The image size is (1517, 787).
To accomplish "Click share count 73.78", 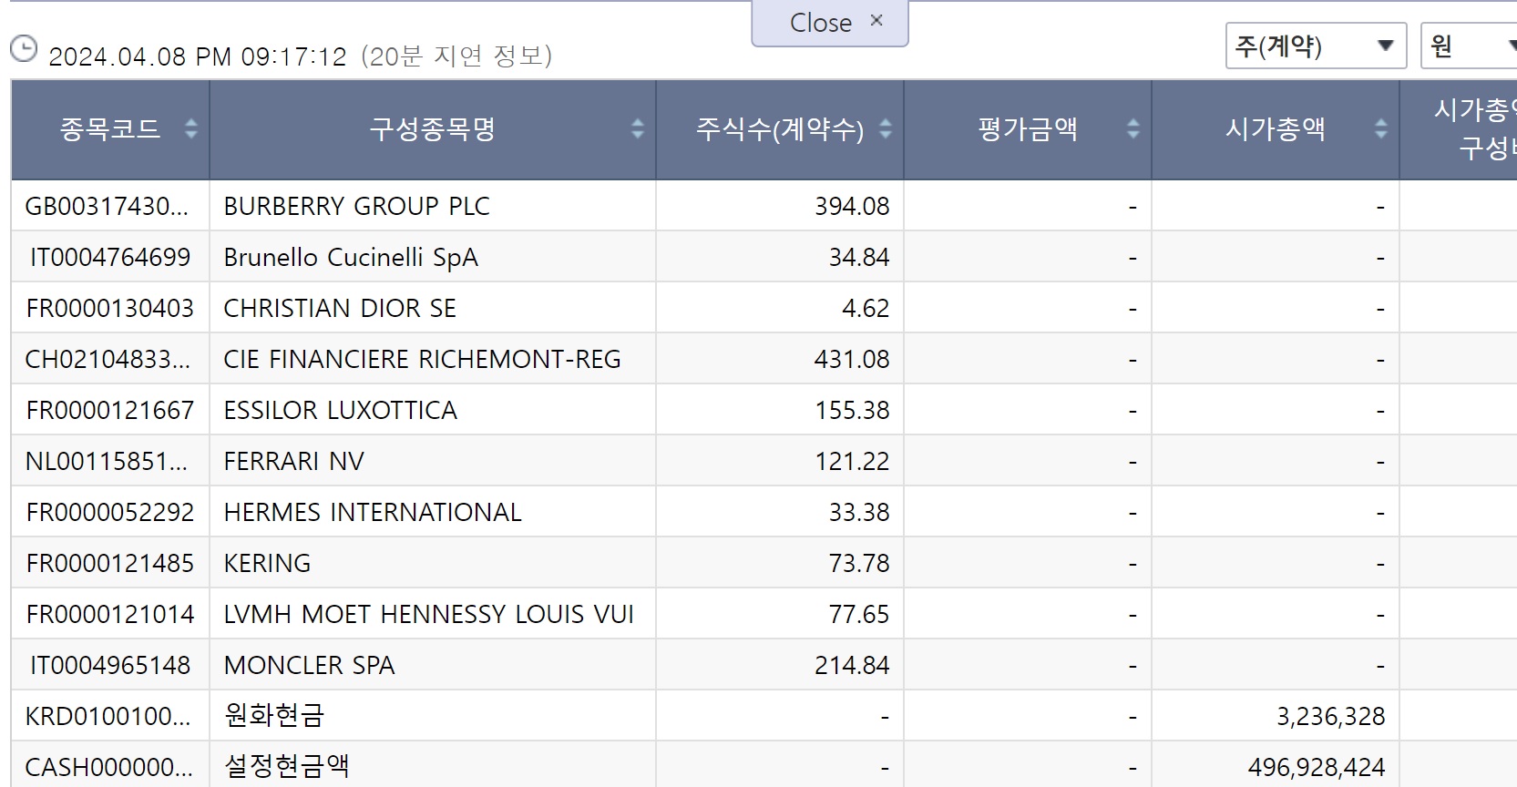I will pos(859,563).
